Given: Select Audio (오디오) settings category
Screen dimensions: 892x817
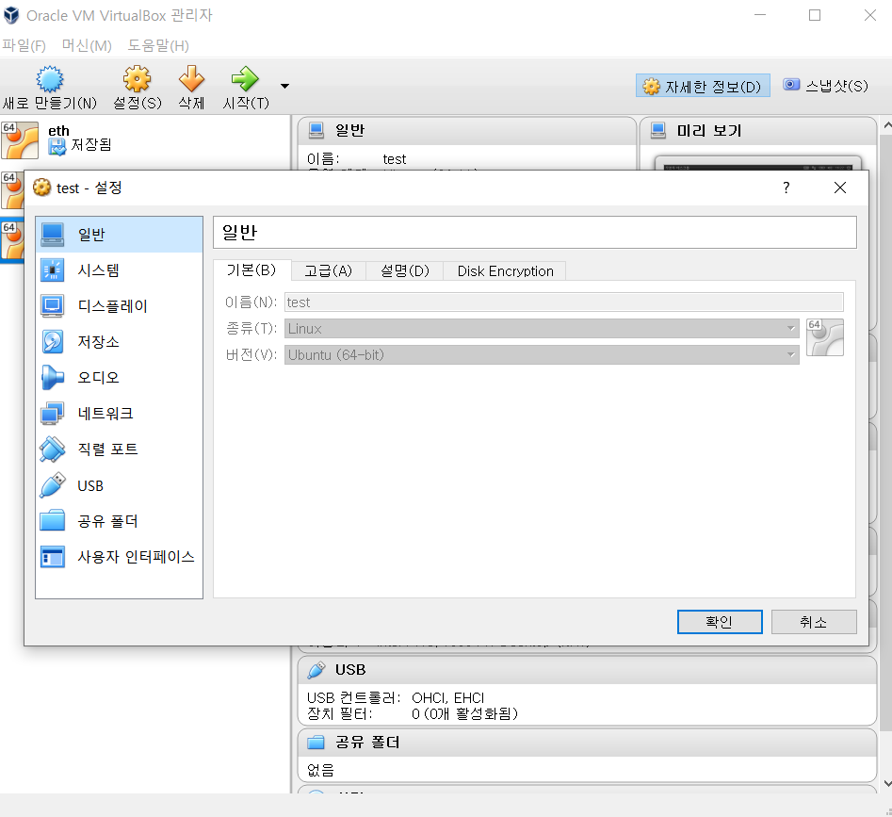Looking at the screenshot, I should tap(119, 377).
